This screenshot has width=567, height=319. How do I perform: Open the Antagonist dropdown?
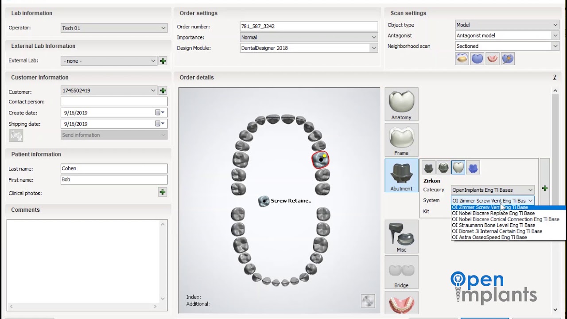[555, 35]
